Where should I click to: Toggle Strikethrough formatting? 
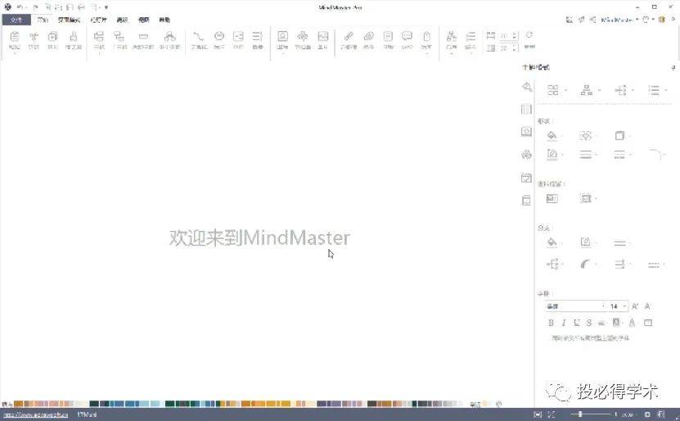point(588,323)
